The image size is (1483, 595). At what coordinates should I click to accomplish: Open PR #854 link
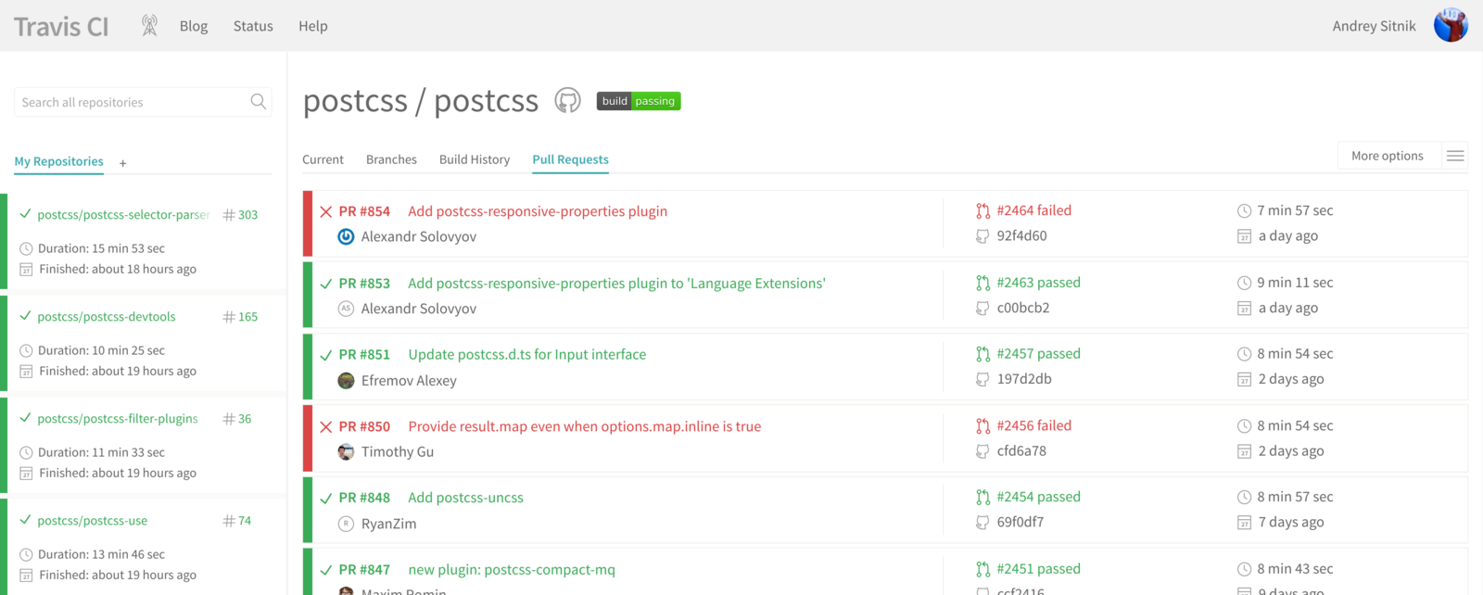[x=364, y=211]
